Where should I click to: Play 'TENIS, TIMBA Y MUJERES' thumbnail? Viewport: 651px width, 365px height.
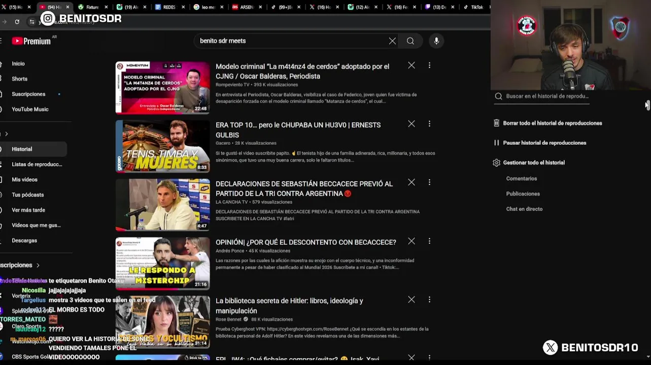(162, 146)
